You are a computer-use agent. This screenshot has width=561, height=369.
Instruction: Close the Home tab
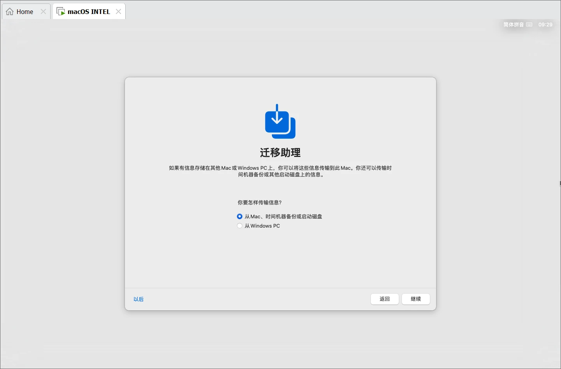pyautogui.click(x=44, y=12)
